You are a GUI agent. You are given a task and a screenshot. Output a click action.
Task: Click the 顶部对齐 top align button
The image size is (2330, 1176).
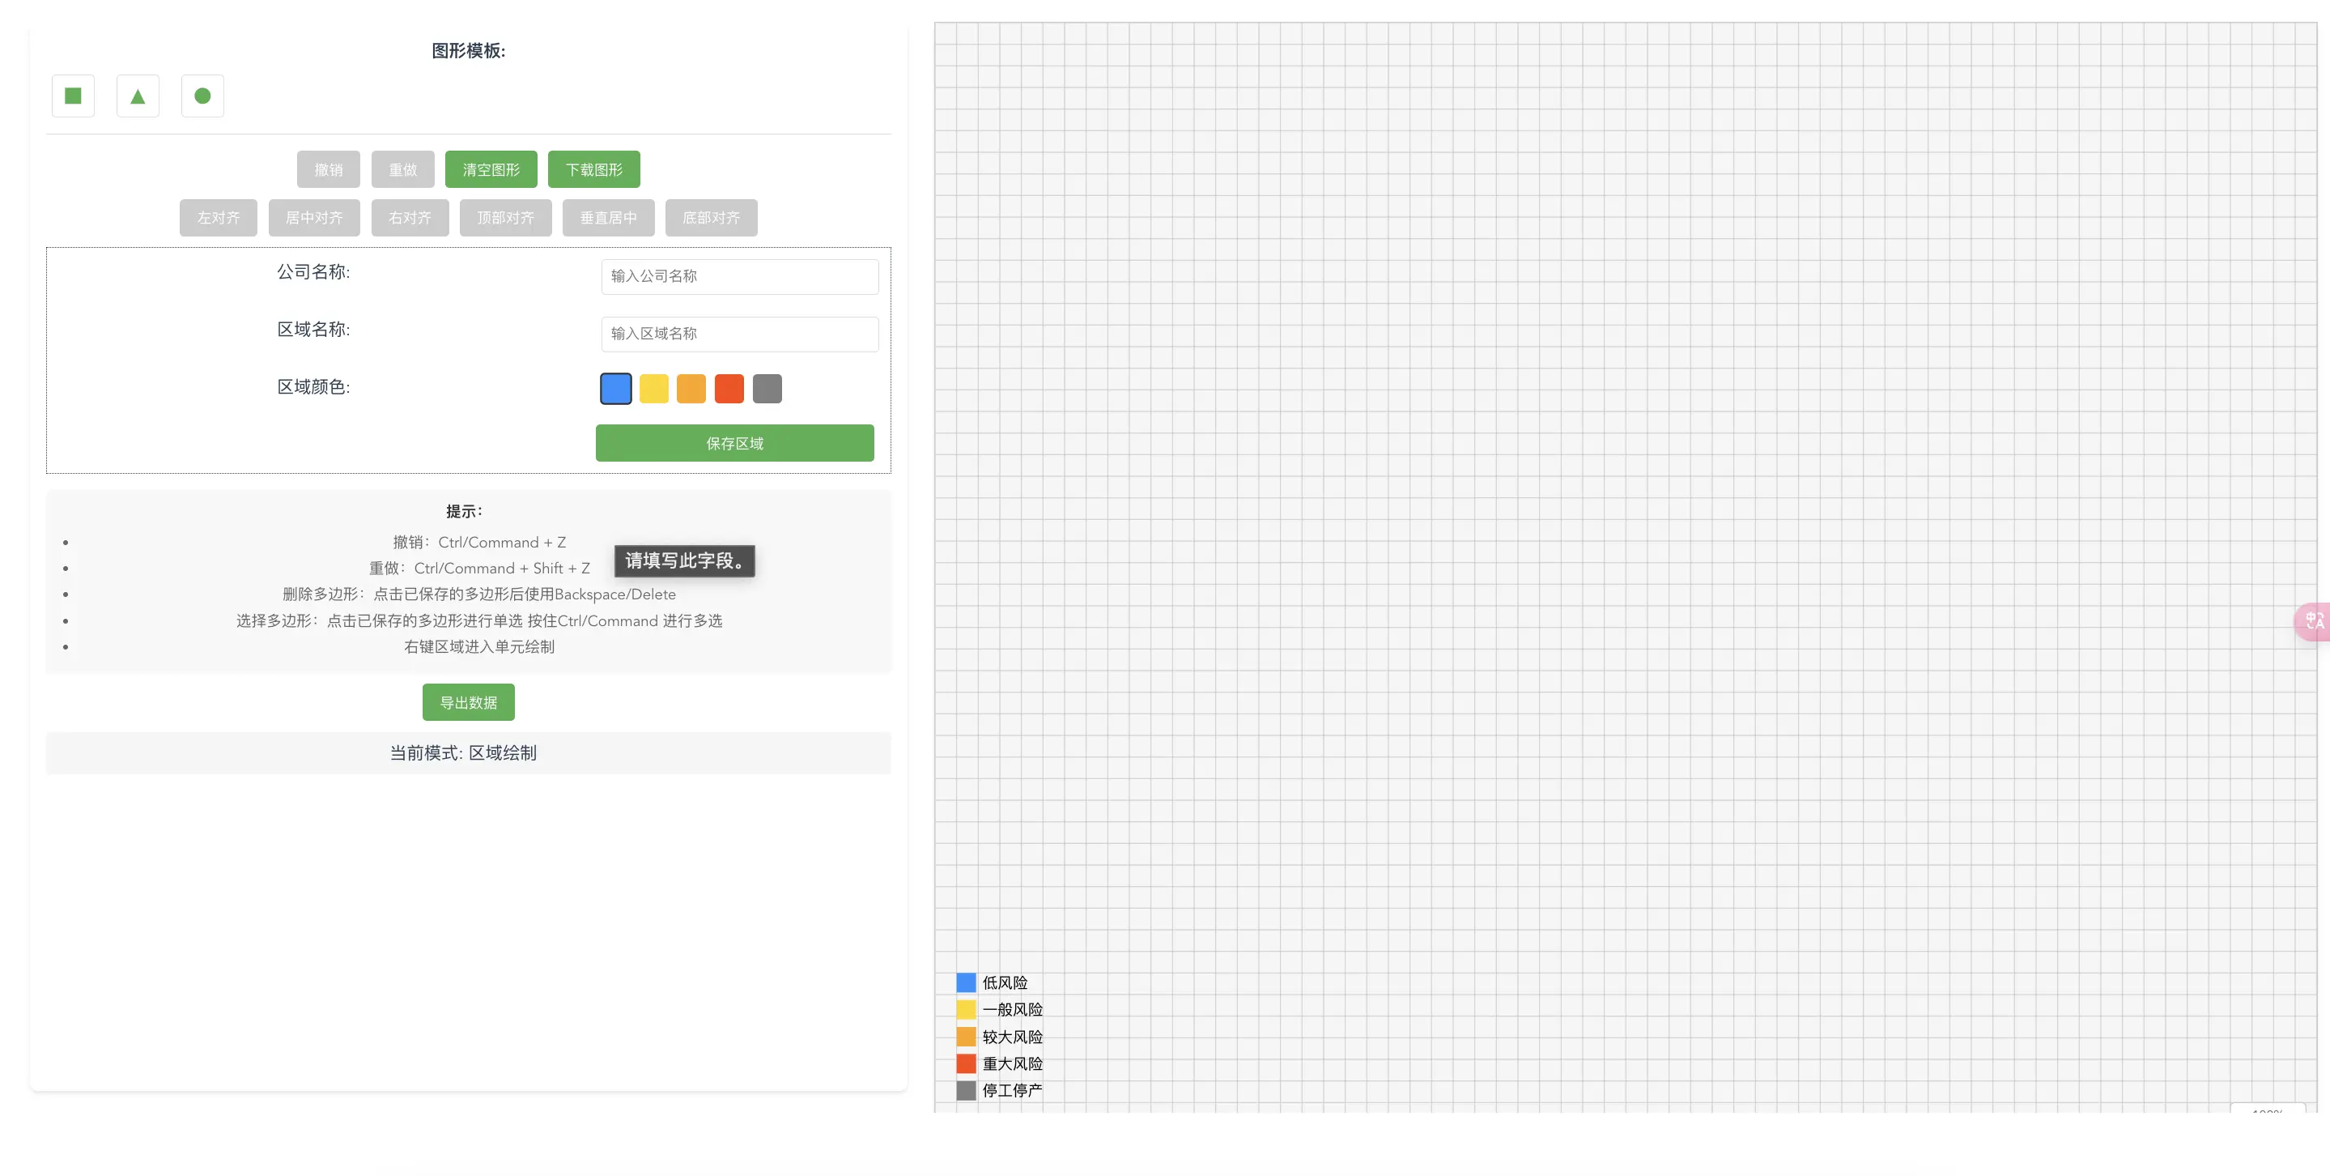[506, 218]
